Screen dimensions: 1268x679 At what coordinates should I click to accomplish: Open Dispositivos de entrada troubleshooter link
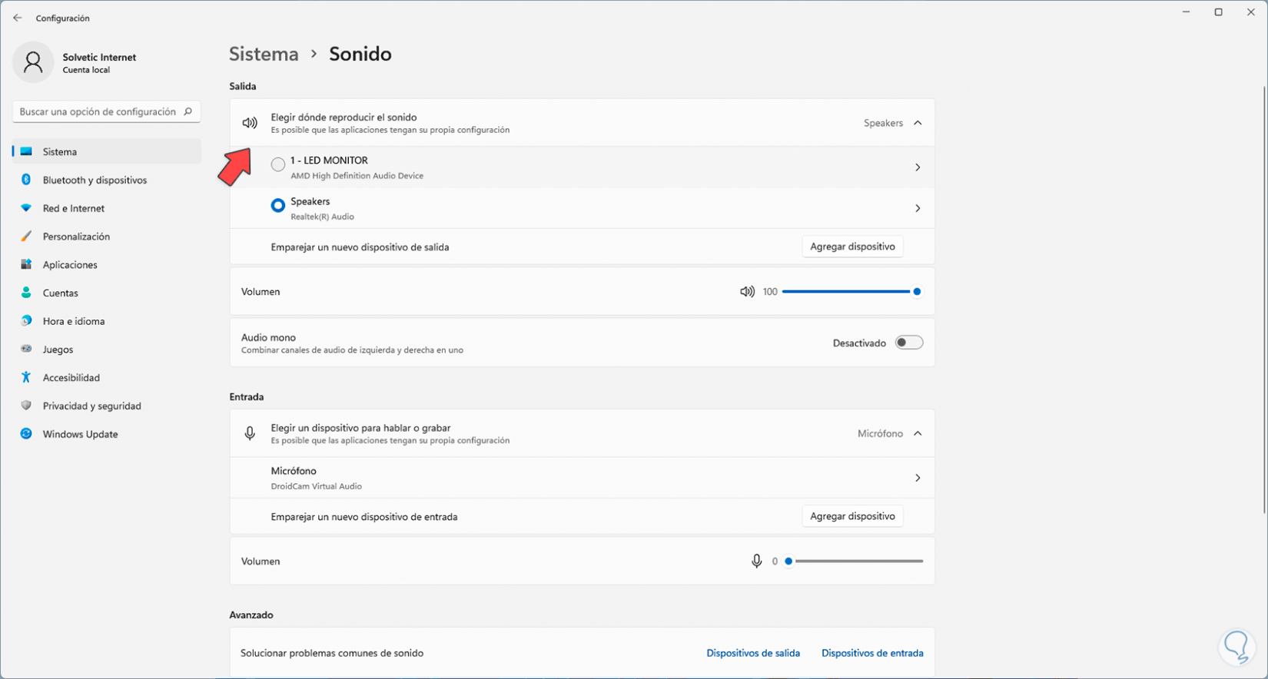tap(872, 653)
